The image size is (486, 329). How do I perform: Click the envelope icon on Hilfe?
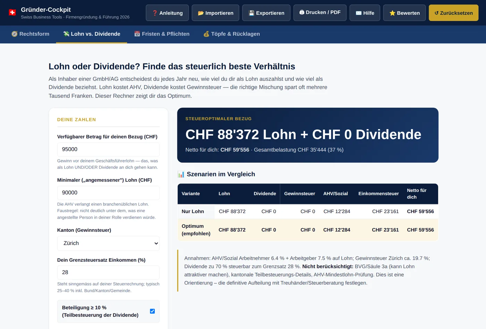click(x=359, y=13)
